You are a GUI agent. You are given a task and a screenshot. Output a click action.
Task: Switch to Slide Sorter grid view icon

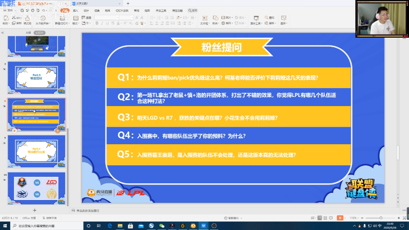[x=325, y=218]
